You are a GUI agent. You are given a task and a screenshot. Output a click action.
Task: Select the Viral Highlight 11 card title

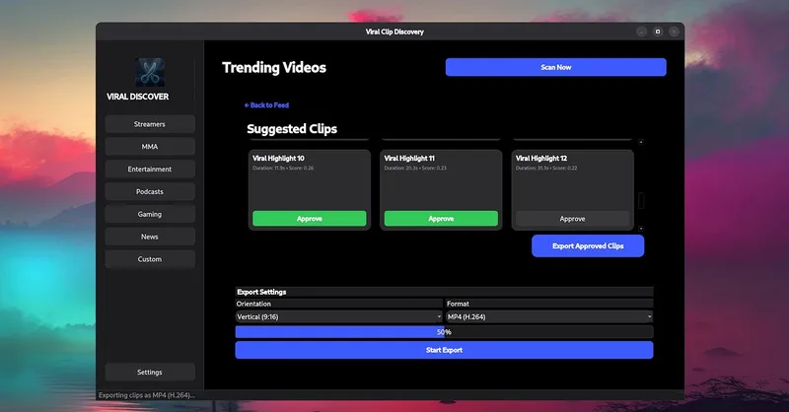coord(409,158)
